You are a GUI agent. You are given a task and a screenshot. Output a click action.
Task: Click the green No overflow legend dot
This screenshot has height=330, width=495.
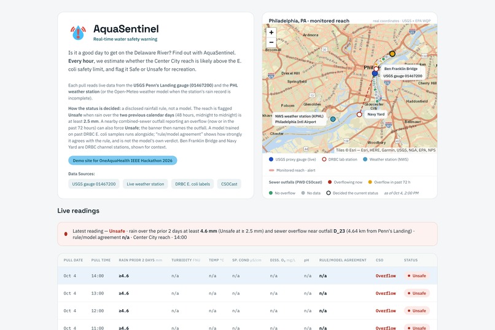(271, 193)
